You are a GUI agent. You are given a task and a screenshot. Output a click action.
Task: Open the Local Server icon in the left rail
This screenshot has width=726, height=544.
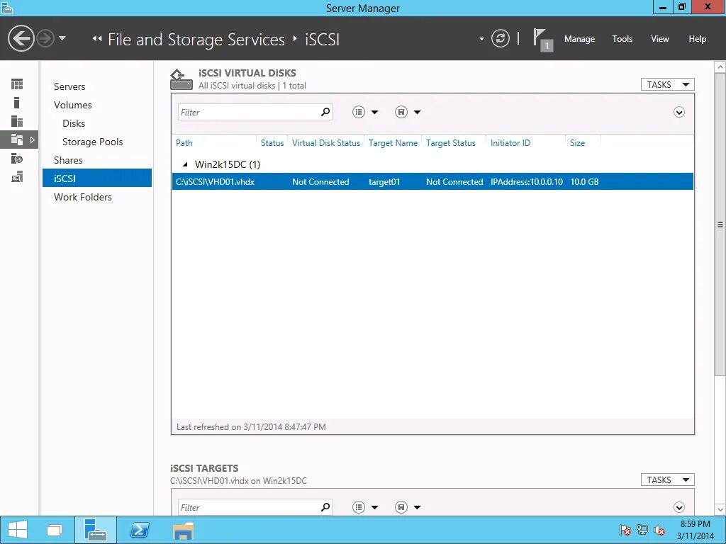click(17, 103)
